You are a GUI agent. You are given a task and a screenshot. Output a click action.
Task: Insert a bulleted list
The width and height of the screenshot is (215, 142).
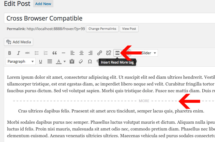click(37, 53)
